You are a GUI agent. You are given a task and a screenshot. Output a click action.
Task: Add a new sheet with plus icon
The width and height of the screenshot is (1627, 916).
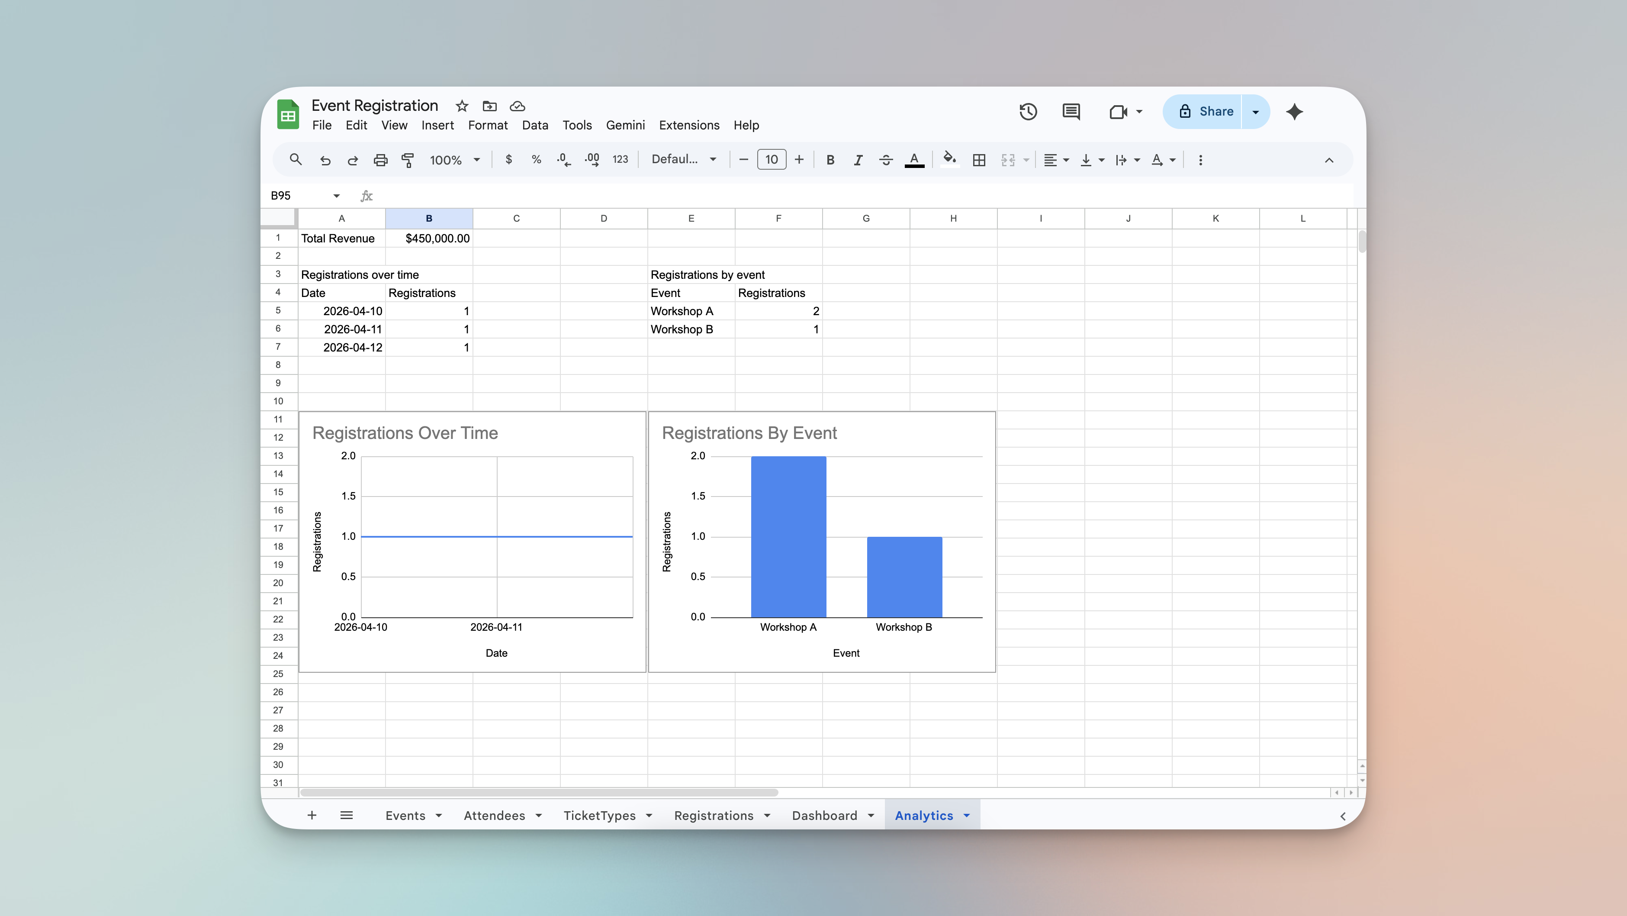pyautogui.click(x=312, y=816)
